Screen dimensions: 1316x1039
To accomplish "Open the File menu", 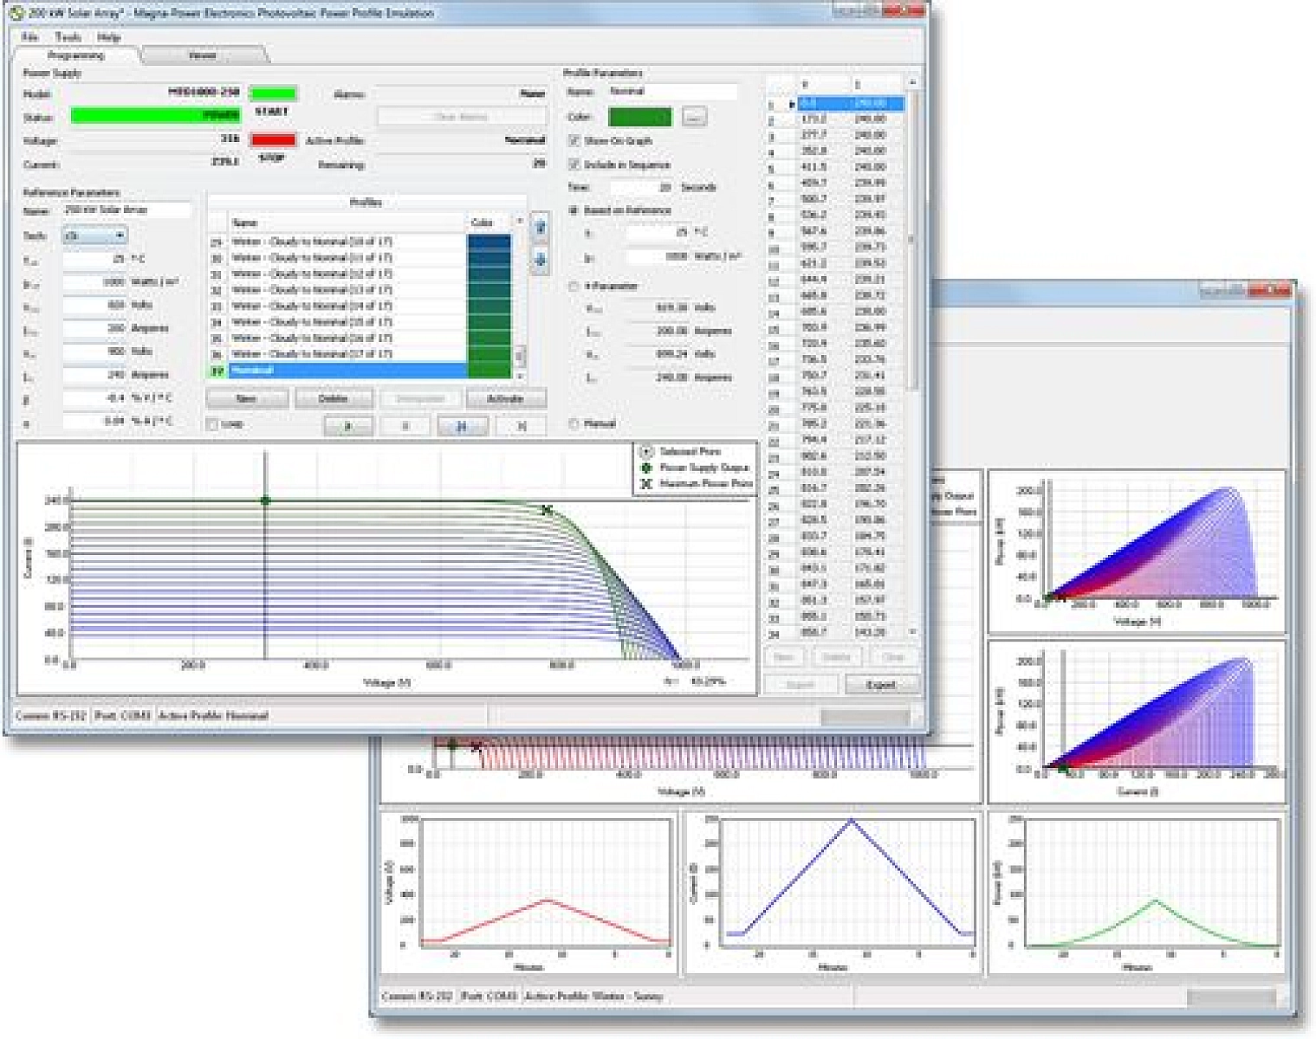I will [x=29, y=37].
